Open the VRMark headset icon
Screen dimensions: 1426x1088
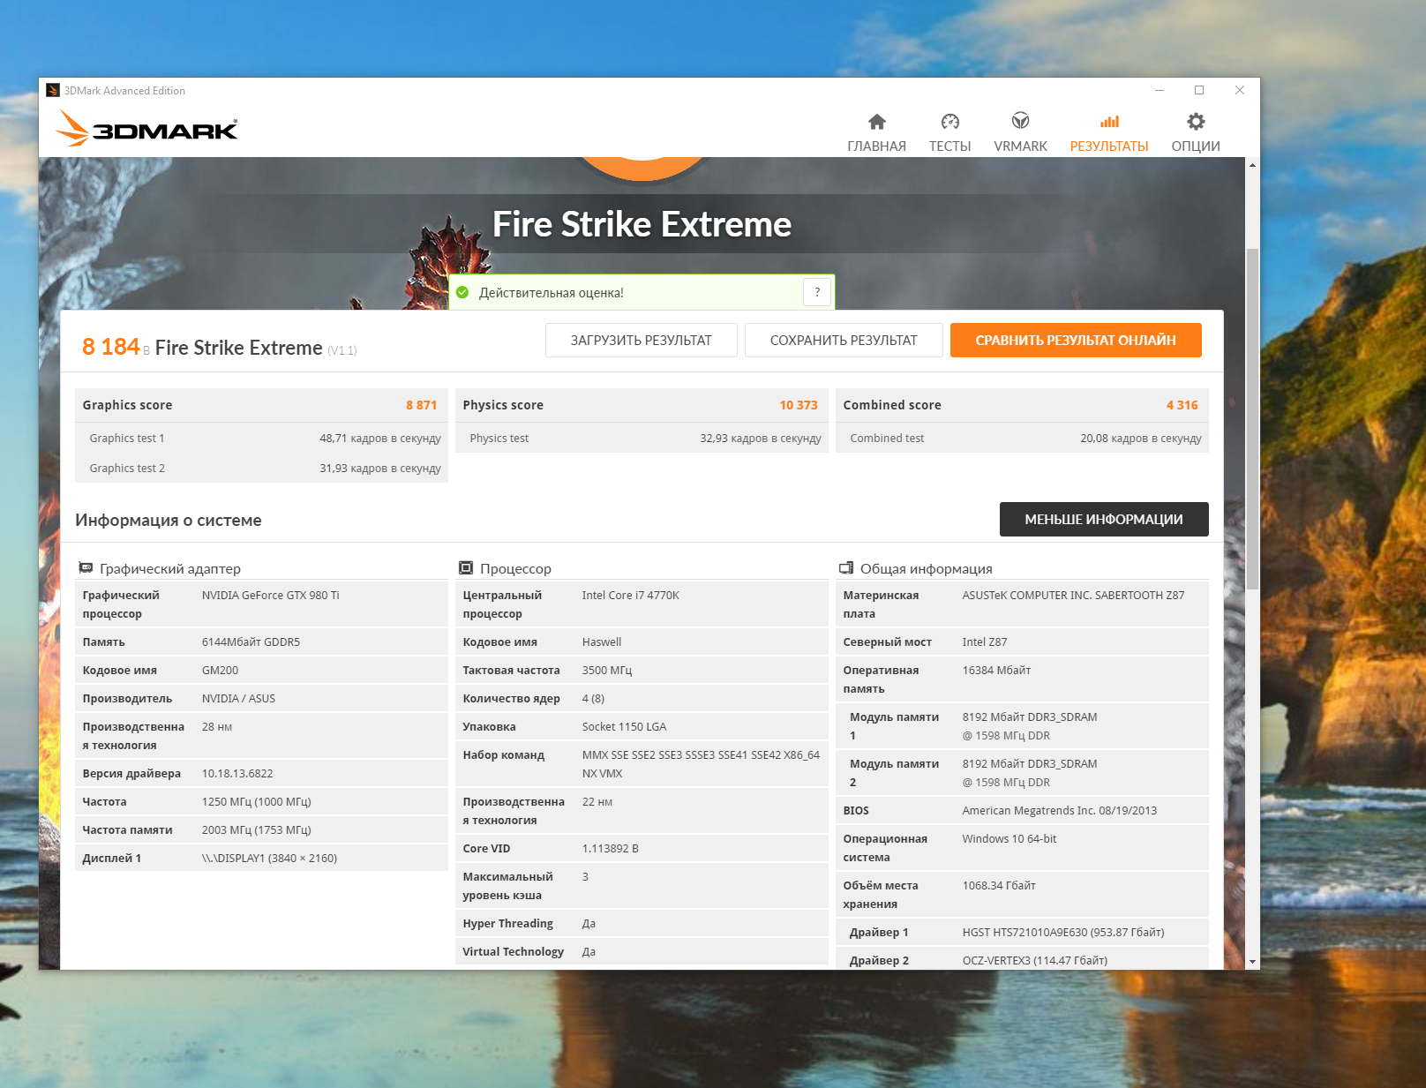[x=1020, y=121]
